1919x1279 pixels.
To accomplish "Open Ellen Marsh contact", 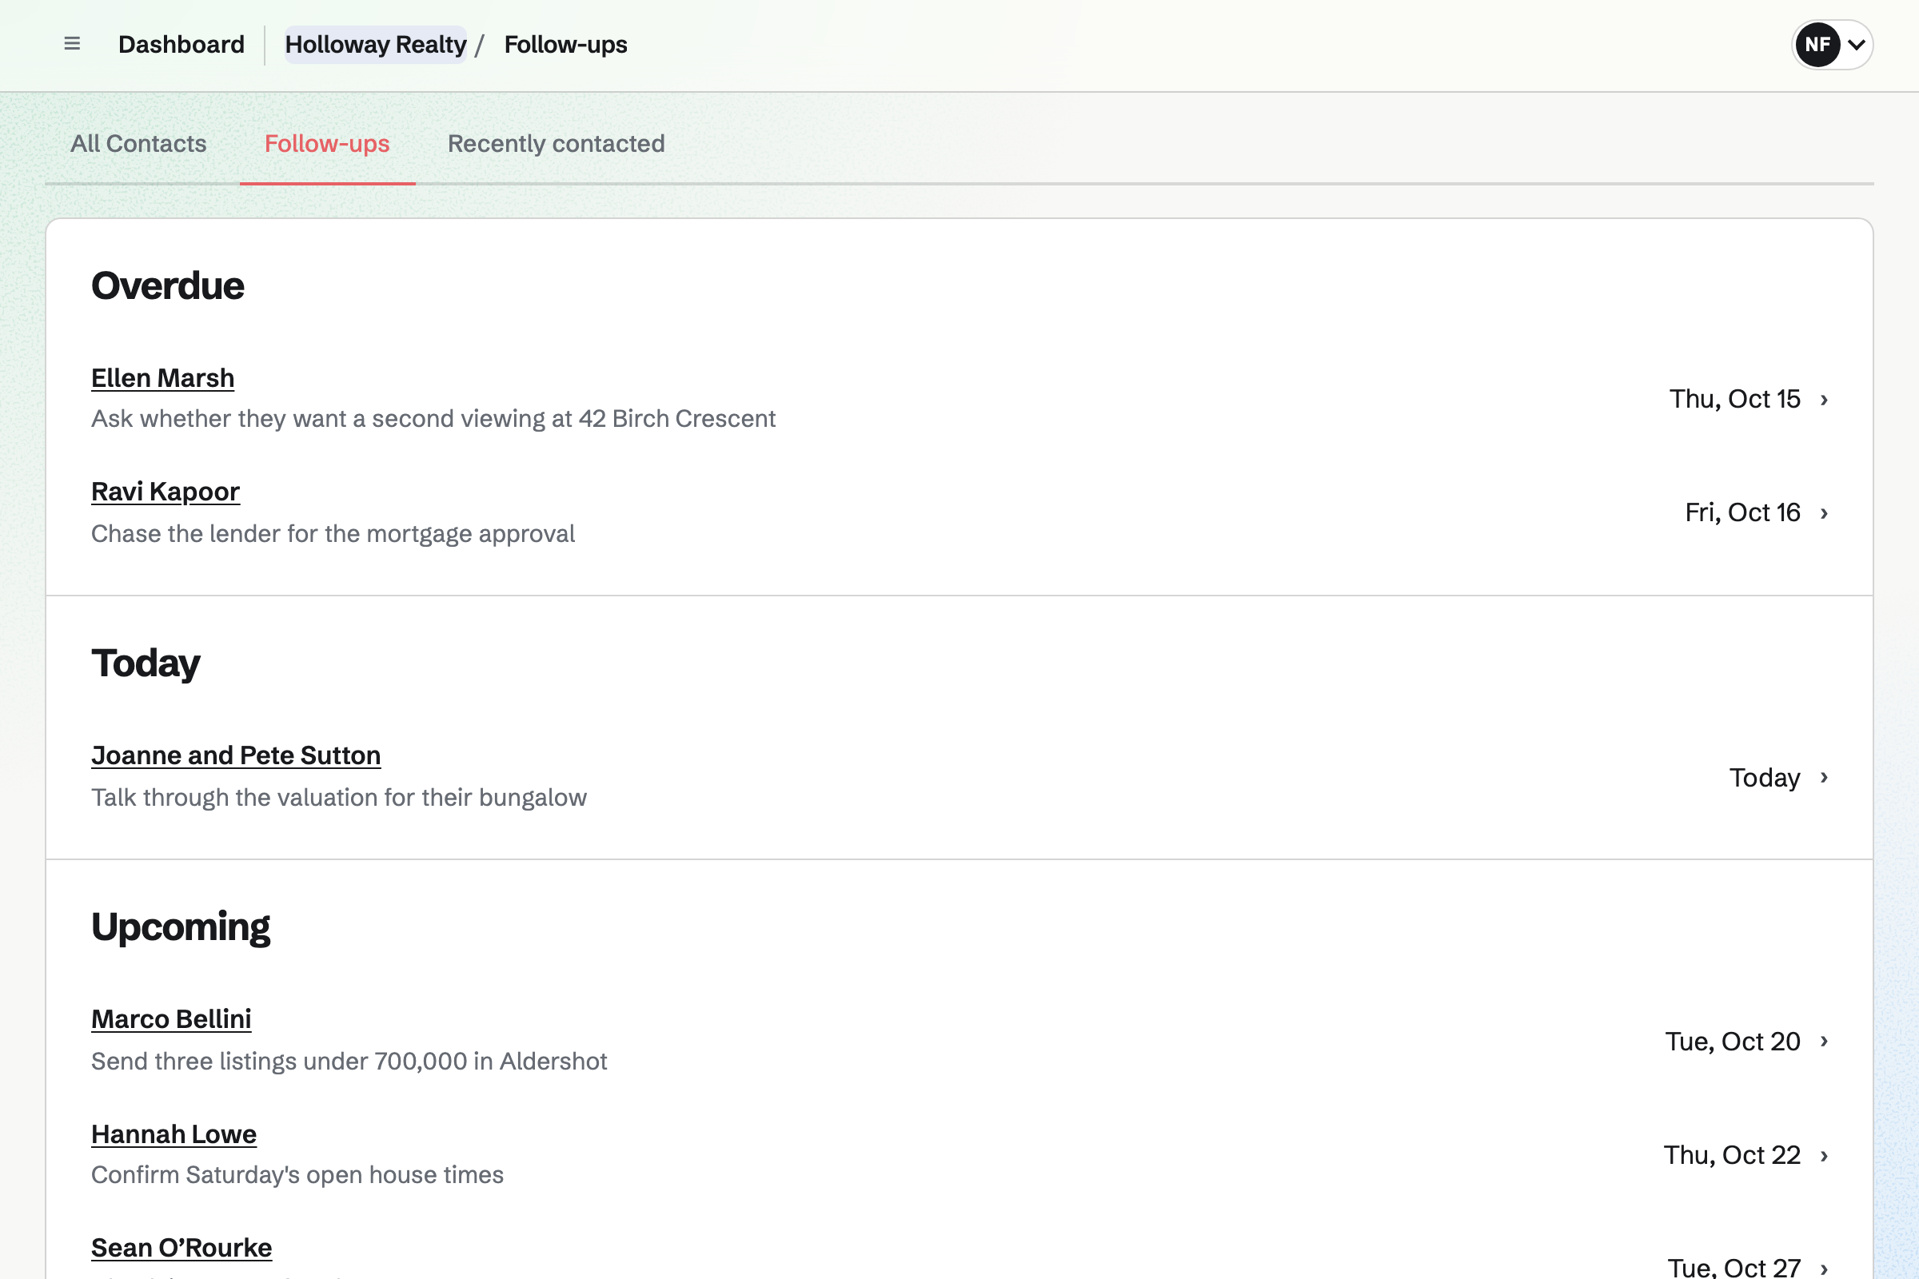I will click(162, 377).
